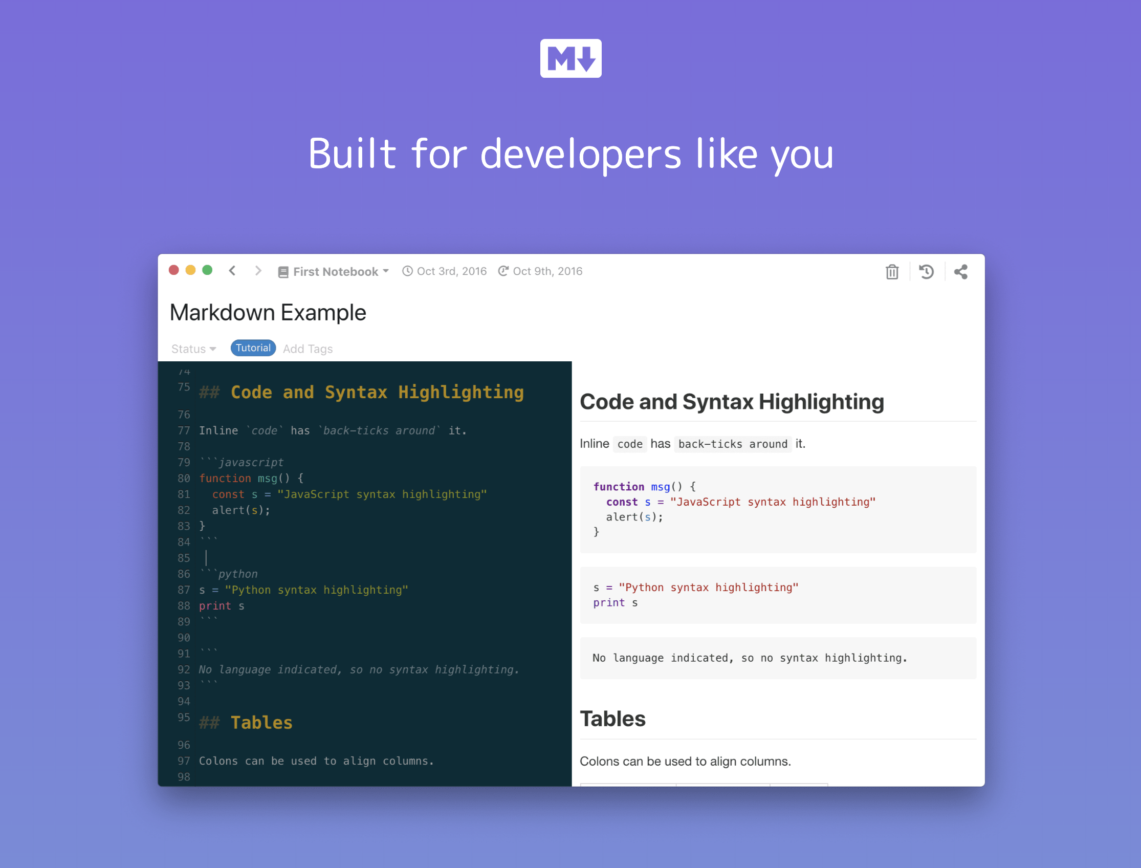The width and height of the screenshot is (1141, 868).
Task: Go back with left chevron arrow
Action: pos(232,271)
